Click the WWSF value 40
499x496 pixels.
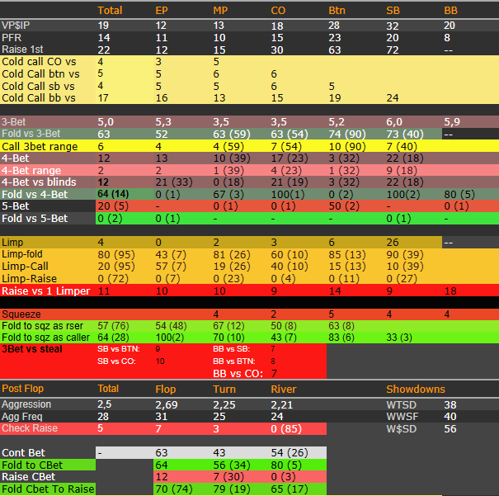450,417
